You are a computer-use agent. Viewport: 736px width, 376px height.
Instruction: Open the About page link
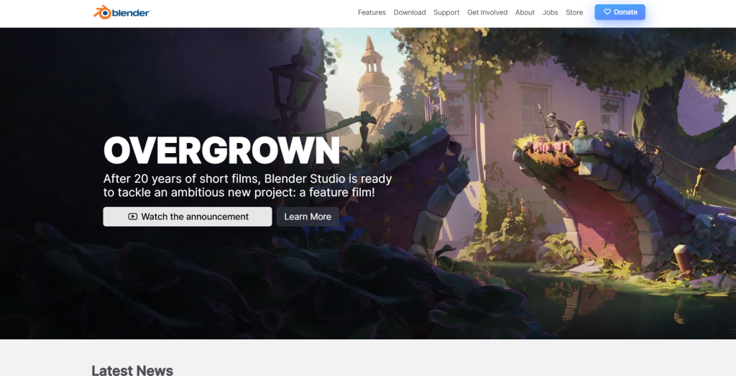525,13
